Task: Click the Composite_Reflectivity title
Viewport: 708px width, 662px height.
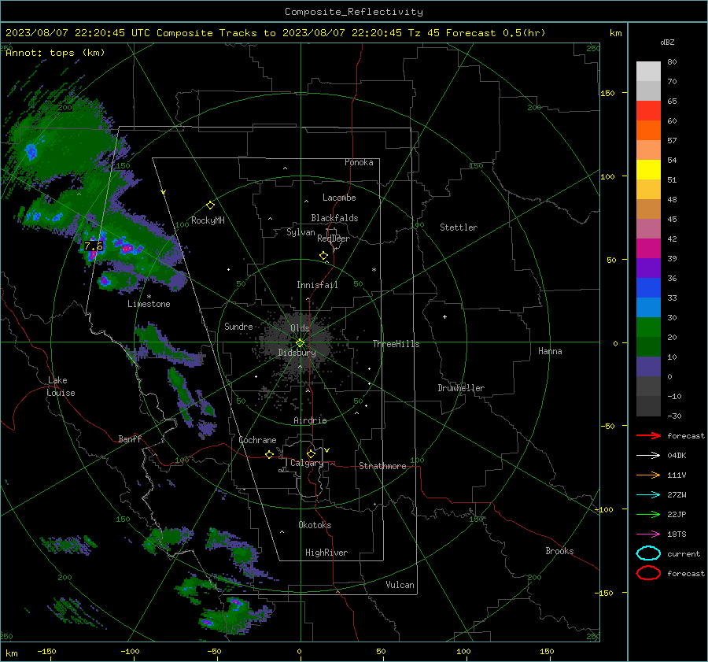Action: tap(354, 12)
